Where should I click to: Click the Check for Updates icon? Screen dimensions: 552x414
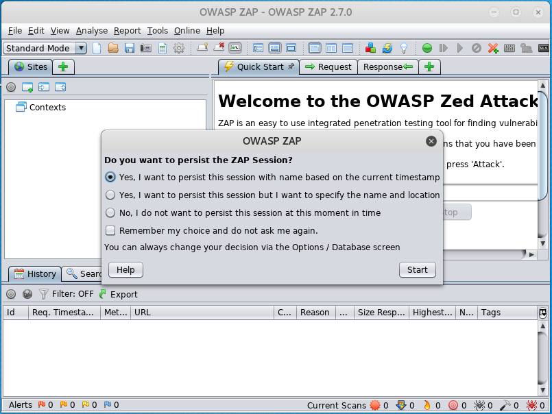click(x=387, y=48)
